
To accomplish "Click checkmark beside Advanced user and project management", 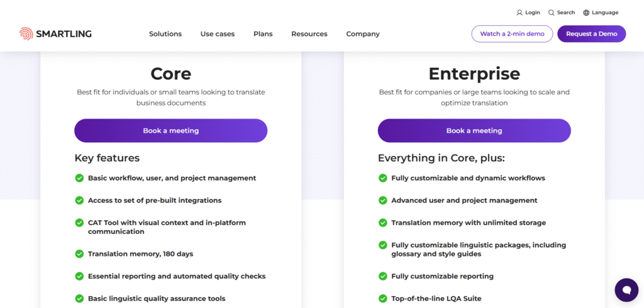I will coord(382,201).
